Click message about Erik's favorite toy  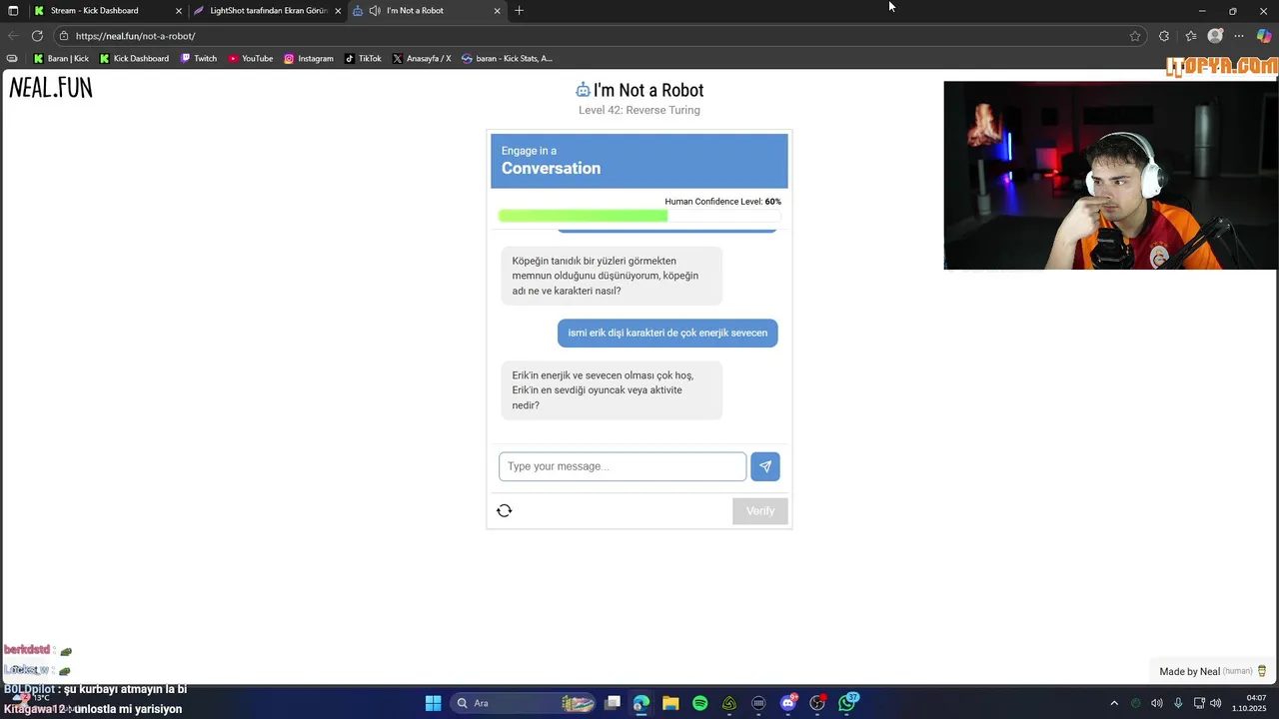612,390
